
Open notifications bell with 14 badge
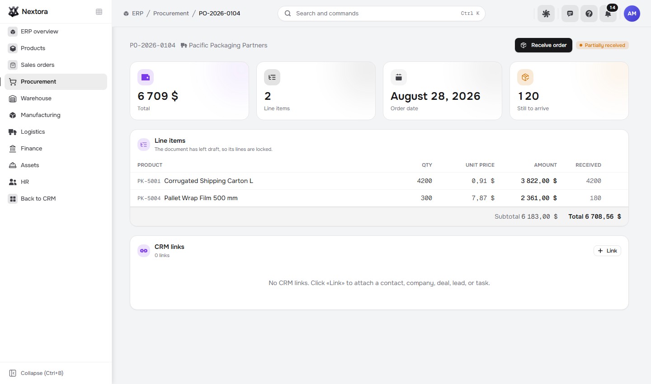(x=608, y=14)
